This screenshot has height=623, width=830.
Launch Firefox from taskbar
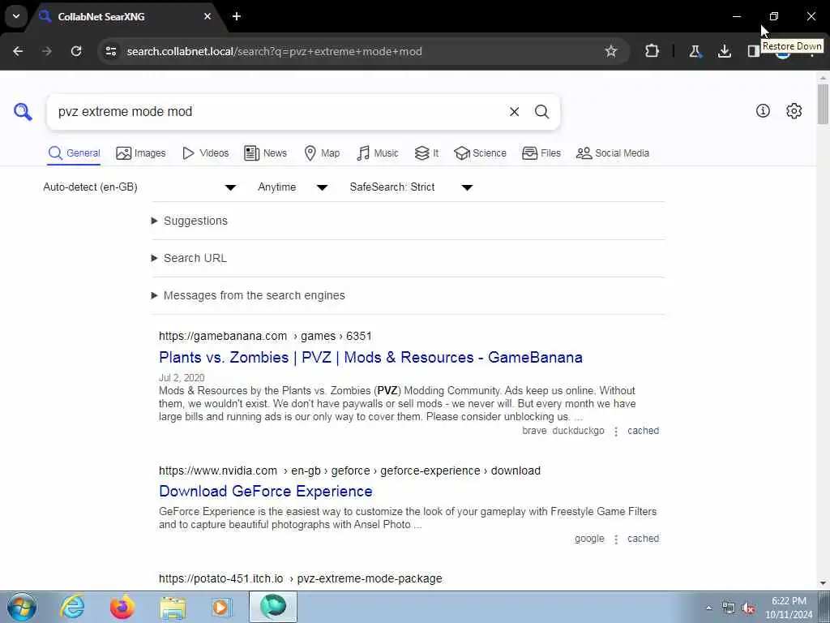tap(122, 607)
